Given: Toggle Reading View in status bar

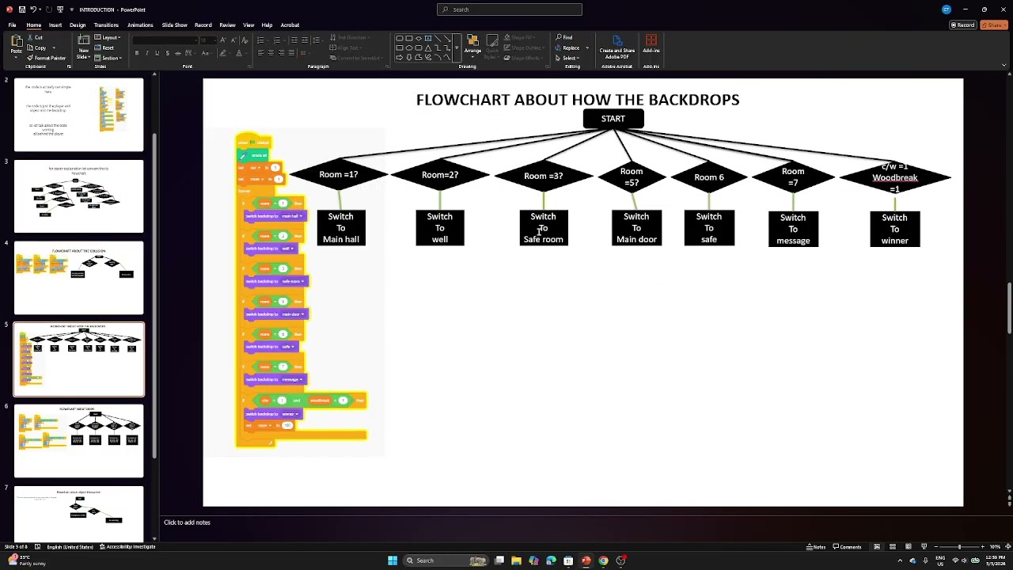Looking at the screenshot, I should pos(908,547).
